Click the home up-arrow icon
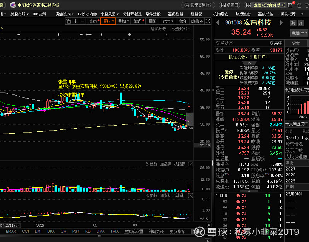 pyautogui.click(x=299, y=5)
